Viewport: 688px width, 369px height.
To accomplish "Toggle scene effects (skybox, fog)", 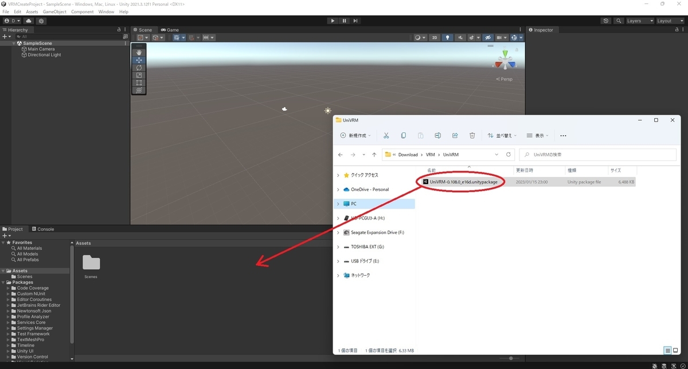I will (x=473, y=37).
